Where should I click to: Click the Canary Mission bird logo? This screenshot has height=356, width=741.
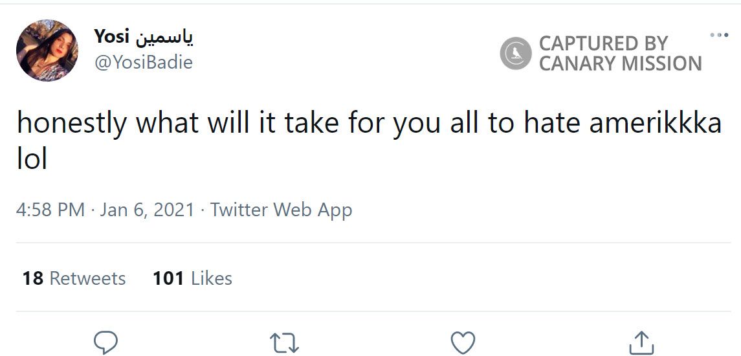pos(516,54)
